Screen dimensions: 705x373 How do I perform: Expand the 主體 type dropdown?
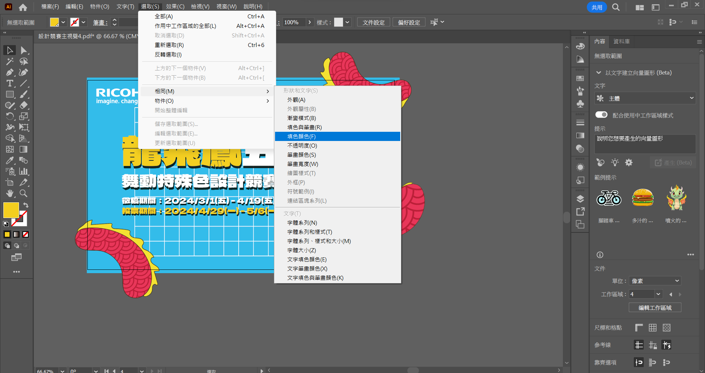(x=645, y=98)
